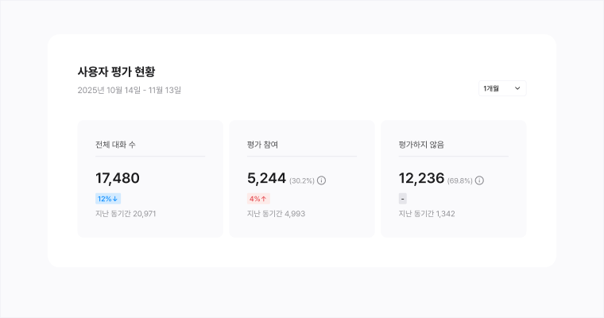The image size is (604, 318).
Task: Click the 지난 동기간 4,993 text
Action: tap(276, 214)
